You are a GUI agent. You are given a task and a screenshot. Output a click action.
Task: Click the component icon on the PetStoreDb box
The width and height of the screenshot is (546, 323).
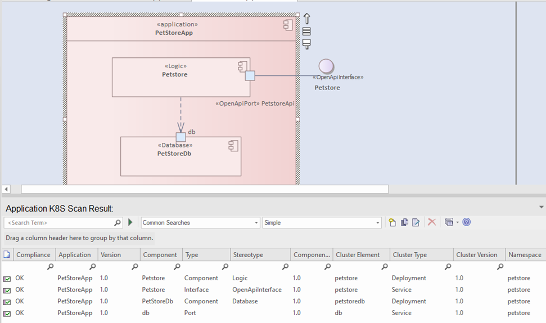point(233,146)
